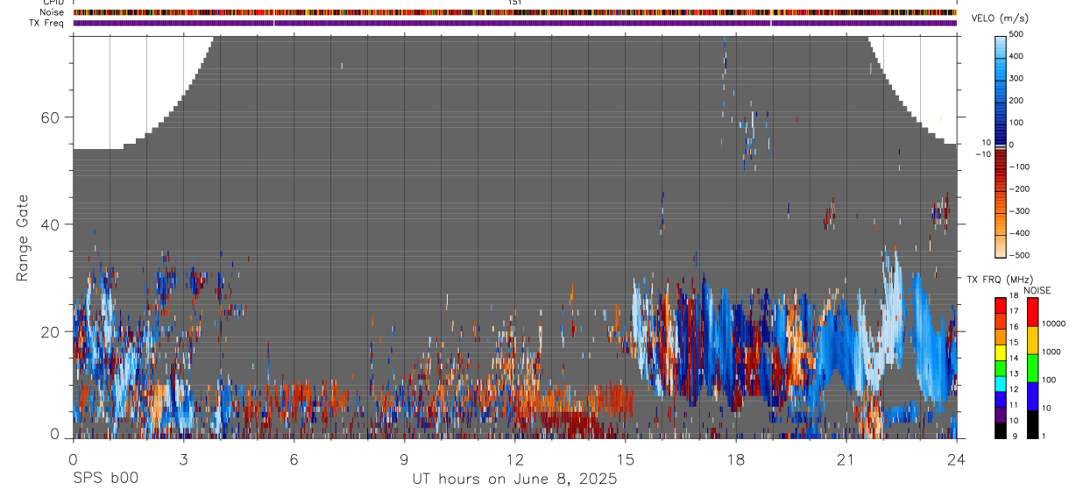This screenshot has width=1076, height=497.
Task: Click the pale orange bottom of velocity bar
Action: coord(1002,245)
